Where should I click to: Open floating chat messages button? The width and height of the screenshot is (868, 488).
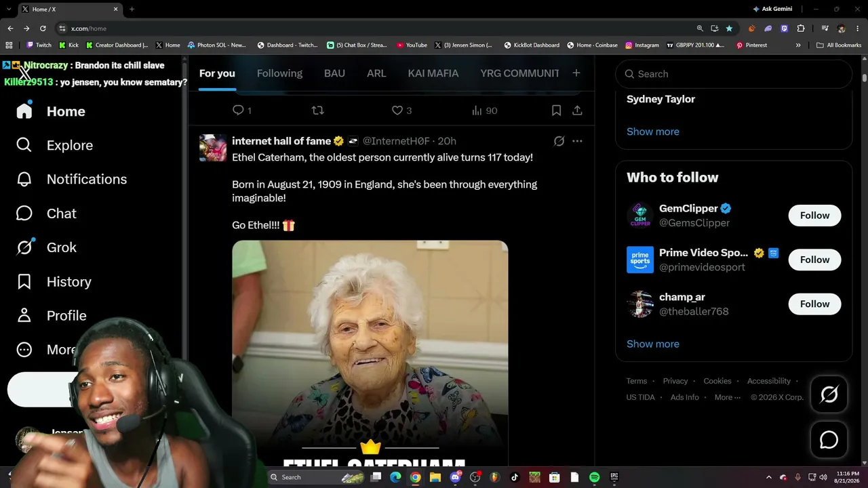829,440
